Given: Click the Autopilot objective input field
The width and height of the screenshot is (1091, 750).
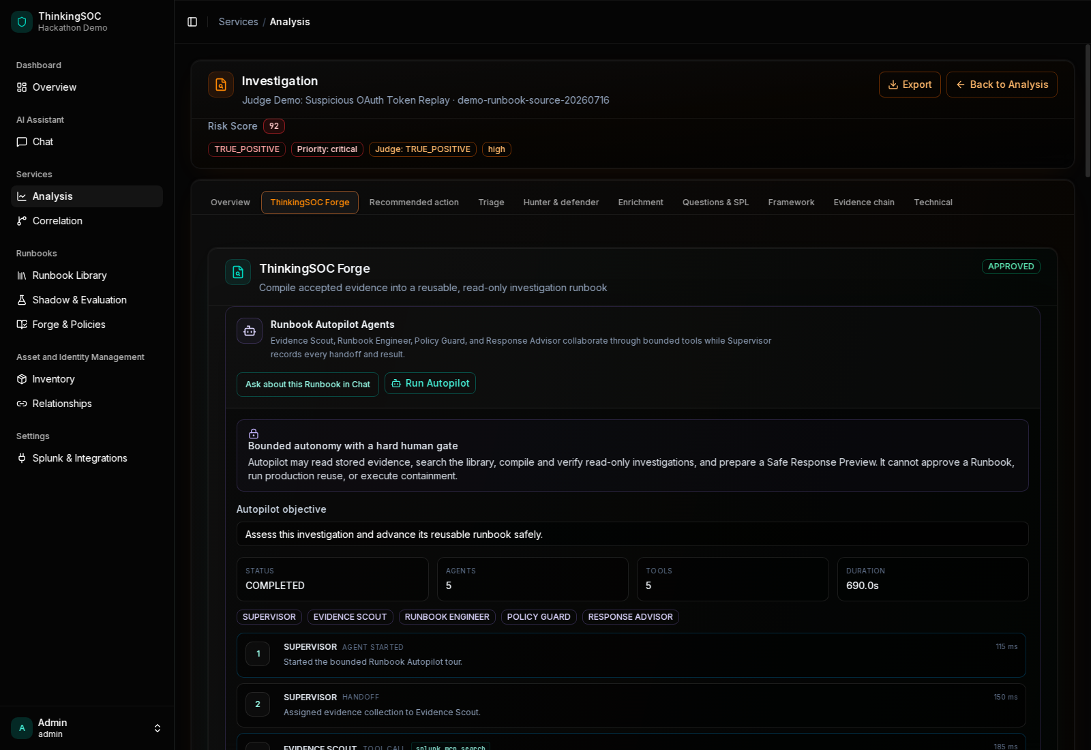Looking at the screenshot, I should point(632,534).
